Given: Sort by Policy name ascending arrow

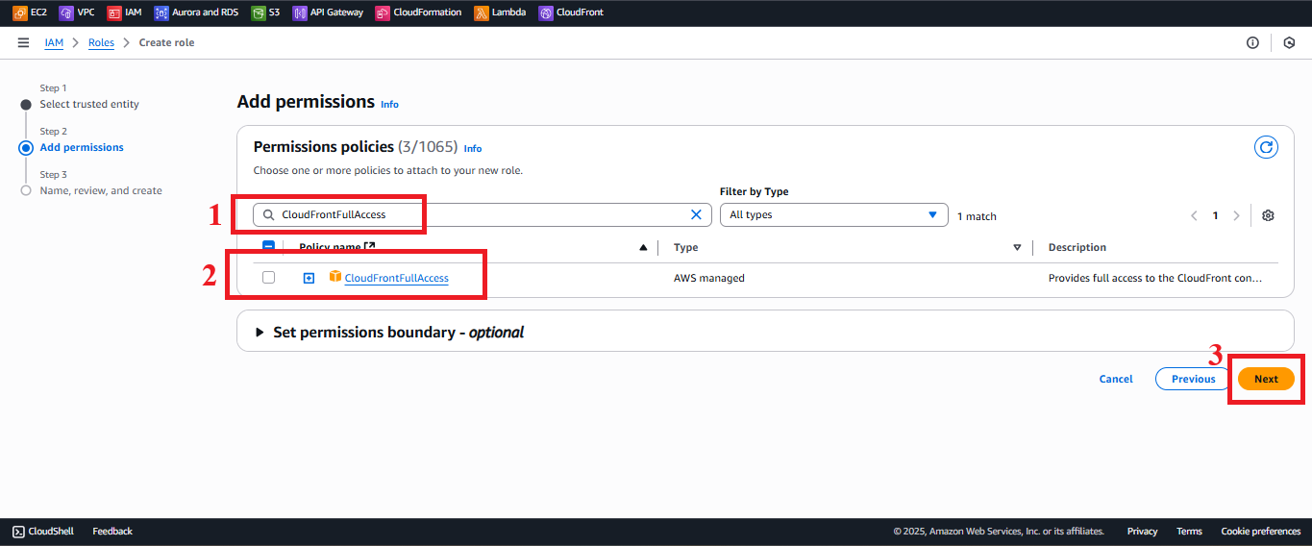Looking at the screenshot, I should (x=643, y=248).
